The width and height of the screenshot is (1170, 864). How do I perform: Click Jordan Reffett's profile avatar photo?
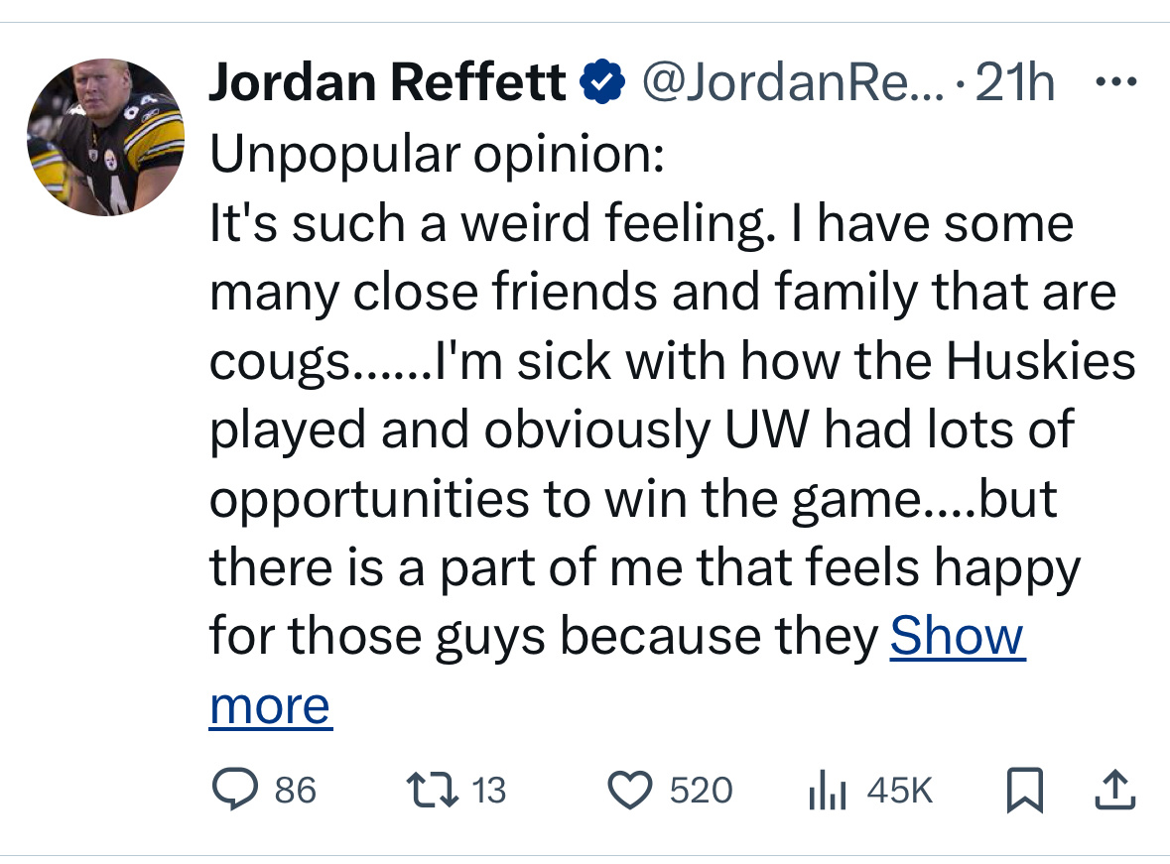[105, 136]
